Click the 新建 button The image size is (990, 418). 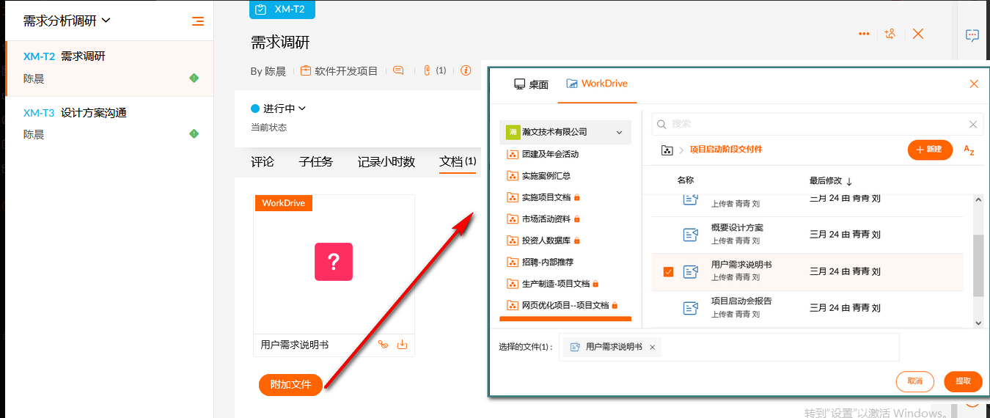(930, 150)
